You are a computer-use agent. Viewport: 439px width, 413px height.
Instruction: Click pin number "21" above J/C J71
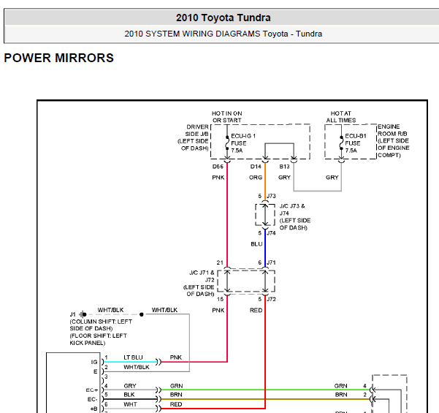click(x=220, y=263)
